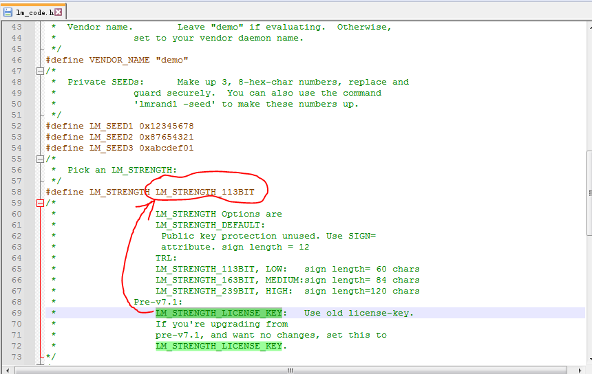
Task: Click line number 58 in the margin
Action: click(17, 192)
